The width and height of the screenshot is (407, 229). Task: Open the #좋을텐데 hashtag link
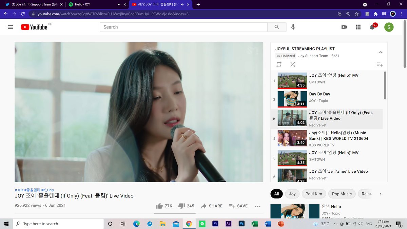tap(32, 190)
